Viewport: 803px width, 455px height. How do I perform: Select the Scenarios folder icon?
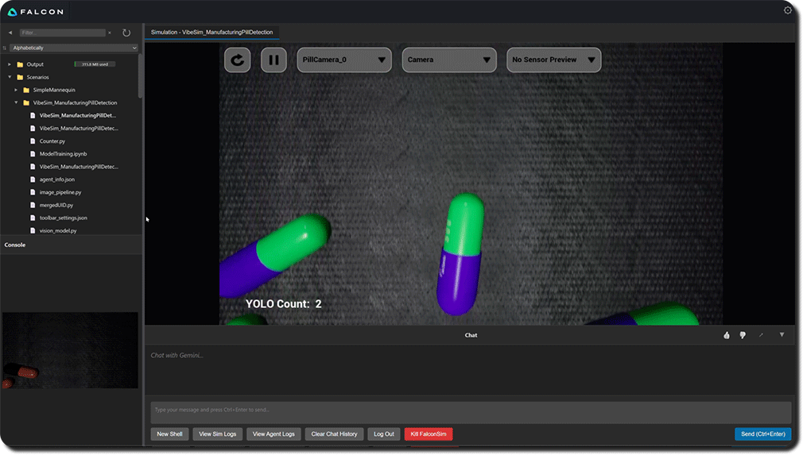[20, 77]
